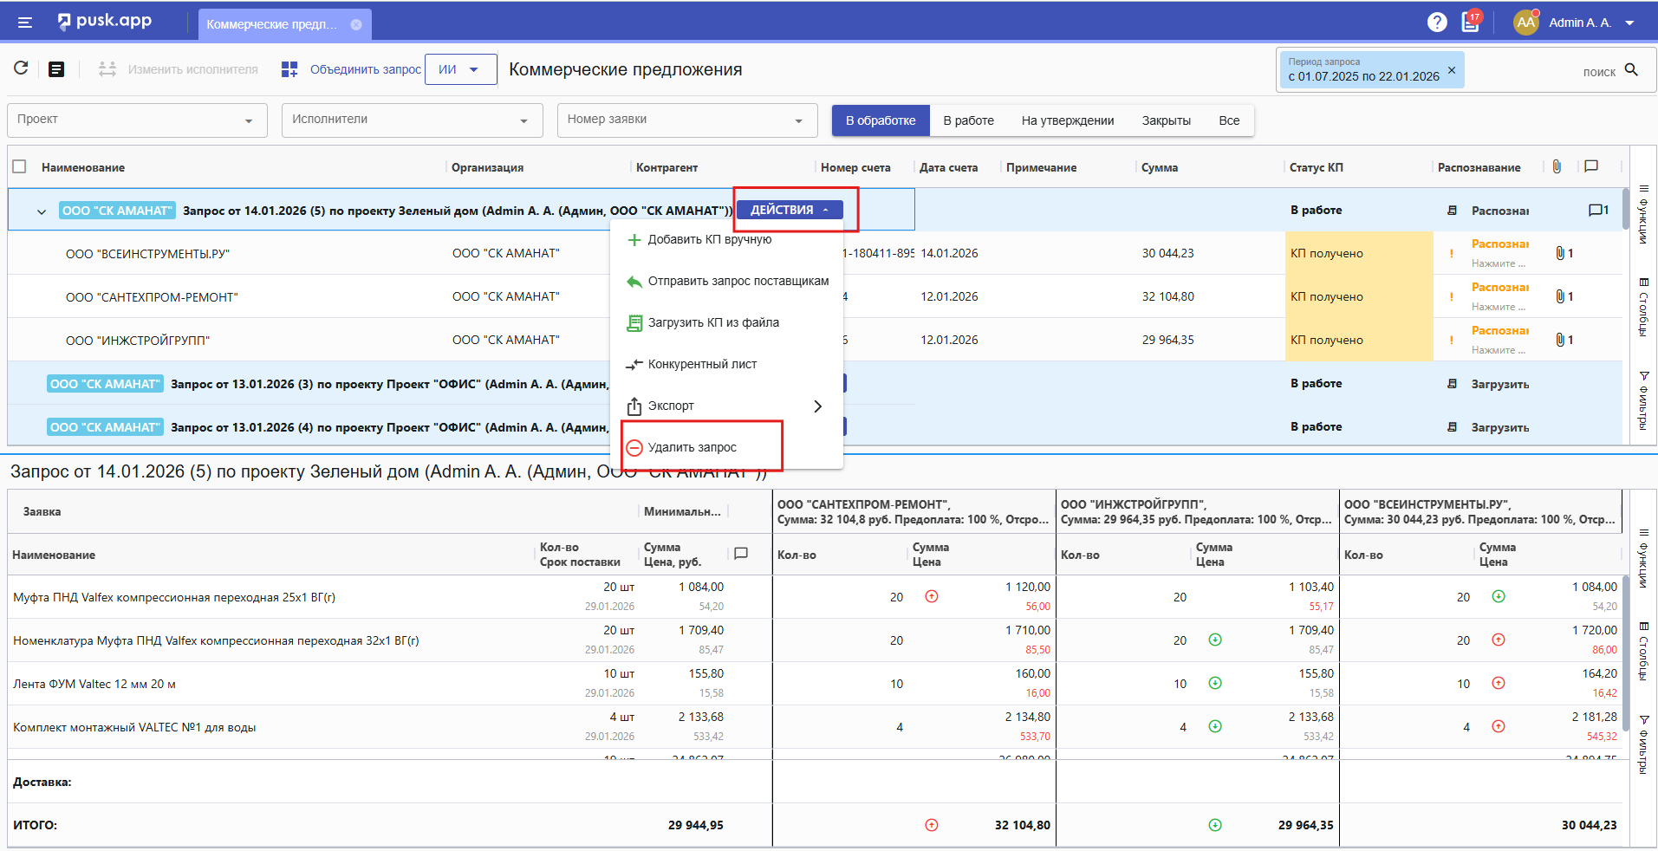Choose Конкурентный лист menu item
Viewport: 1658px width, 851px height.
click(x=702, y=364)
